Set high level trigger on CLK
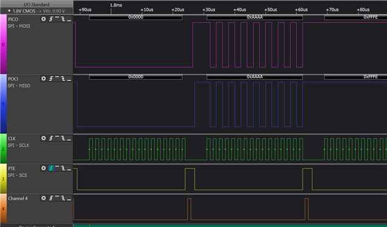 pyautogui.click(x=57, y=139)
